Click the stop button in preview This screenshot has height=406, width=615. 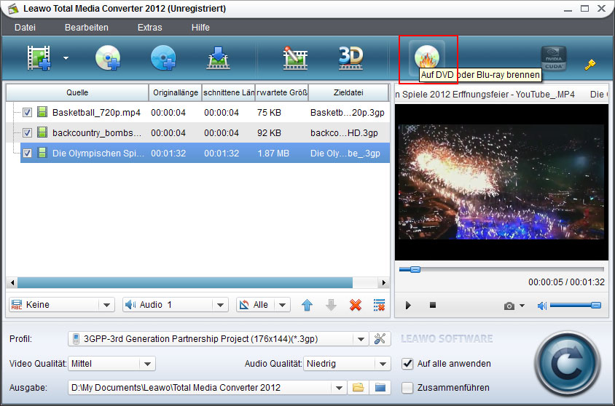coord(433,305)
